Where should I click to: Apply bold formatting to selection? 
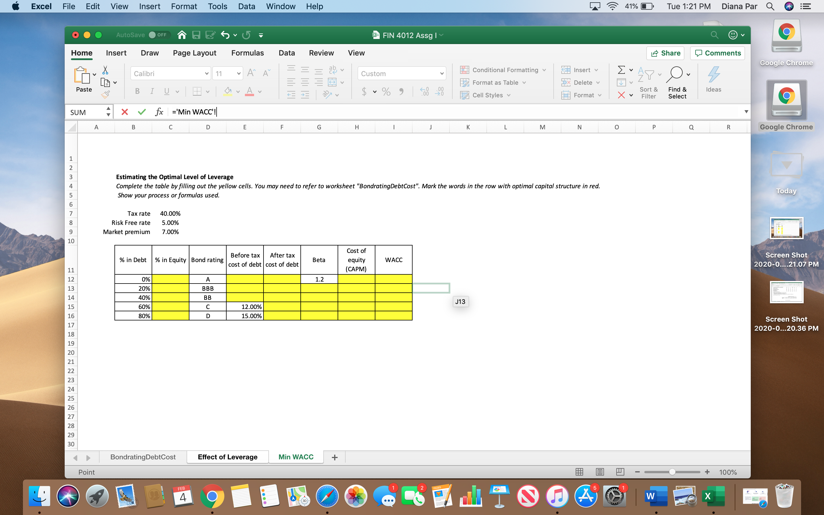[x=138, y=91]
